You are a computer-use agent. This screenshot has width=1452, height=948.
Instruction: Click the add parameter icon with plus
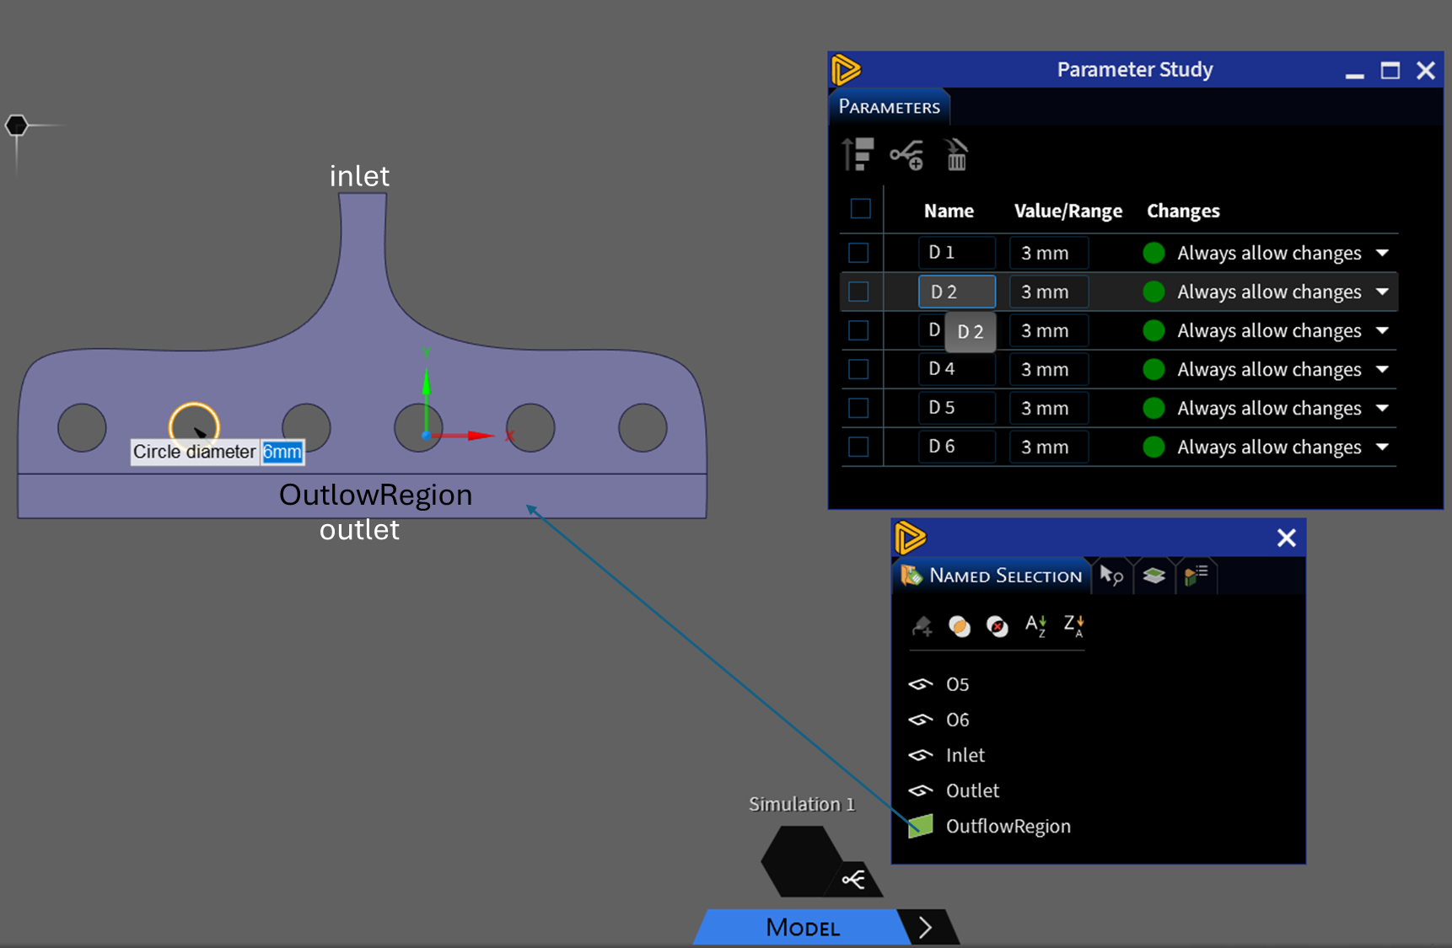pos(907,155)
